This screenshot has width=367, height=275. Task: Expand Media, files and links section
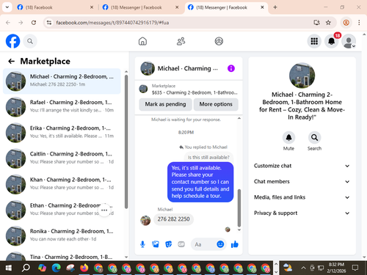coord(302,197)
